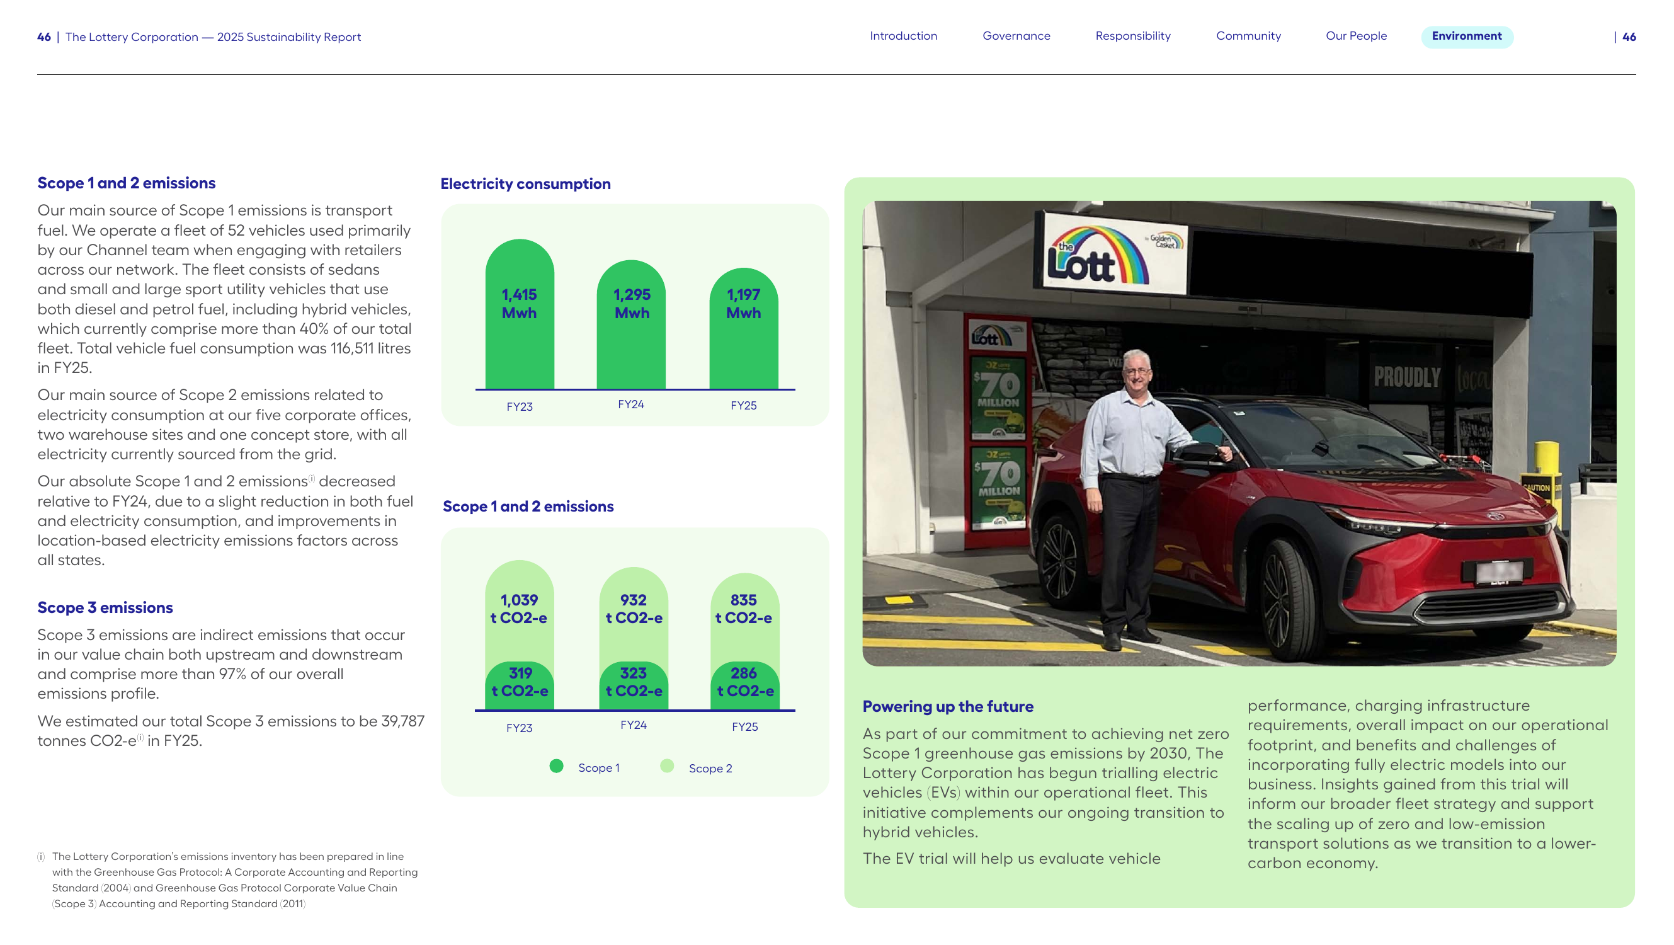Click the FY23 label under electricity chart

519,406
